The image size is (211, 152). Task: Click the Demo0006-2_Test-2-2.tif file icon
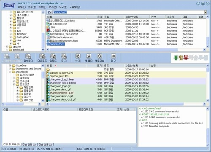[48, 34]
